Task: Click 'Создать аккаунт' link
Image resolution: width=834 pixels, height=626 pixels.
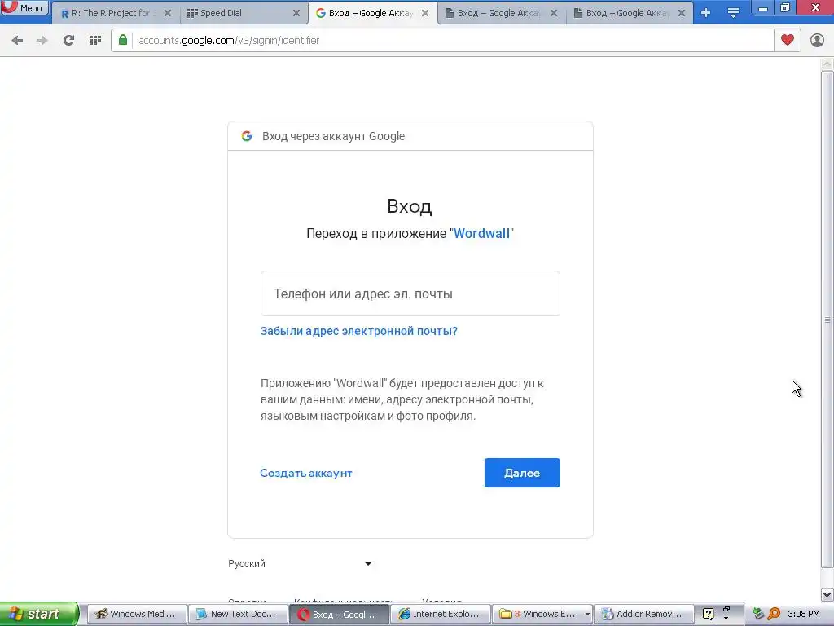Action: (306, 474)
